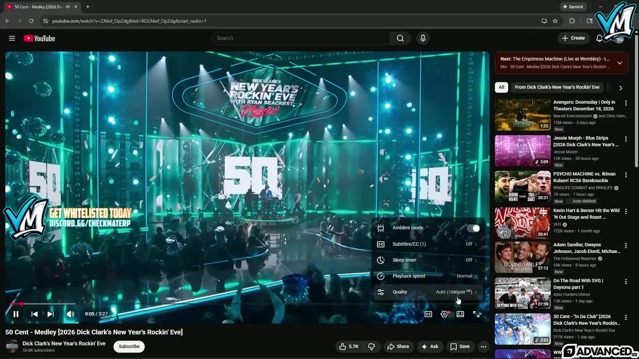Open the Jessie Murph Blue Strips thumbnail
Viewport: 639px width, 359px height.
click(523, 151)
